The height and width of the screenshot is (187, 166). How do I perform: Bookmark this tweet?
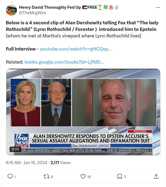click(x=120, y=177)
